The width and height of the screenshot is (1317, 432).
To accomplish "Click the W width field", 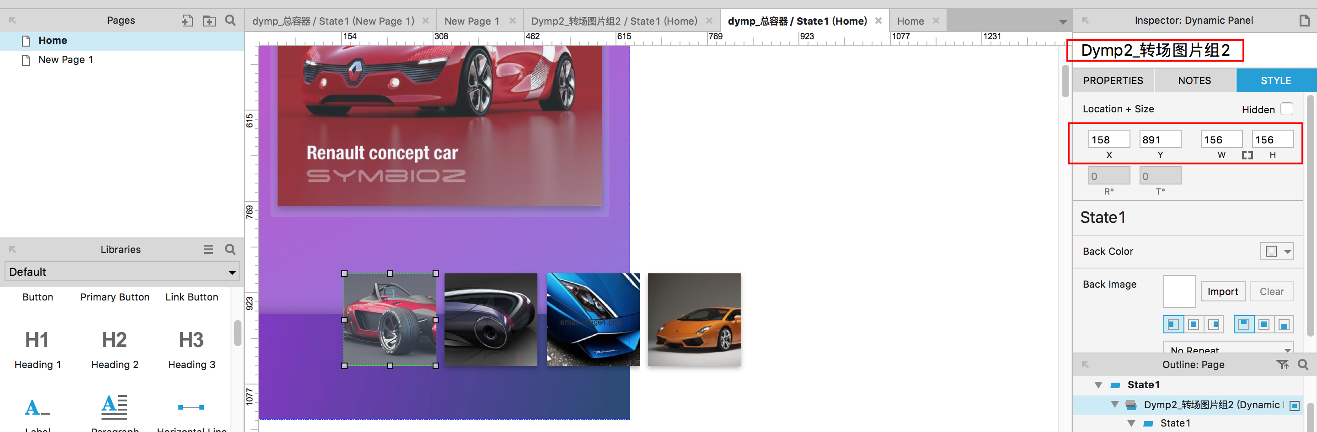I will pos(1221,139).
